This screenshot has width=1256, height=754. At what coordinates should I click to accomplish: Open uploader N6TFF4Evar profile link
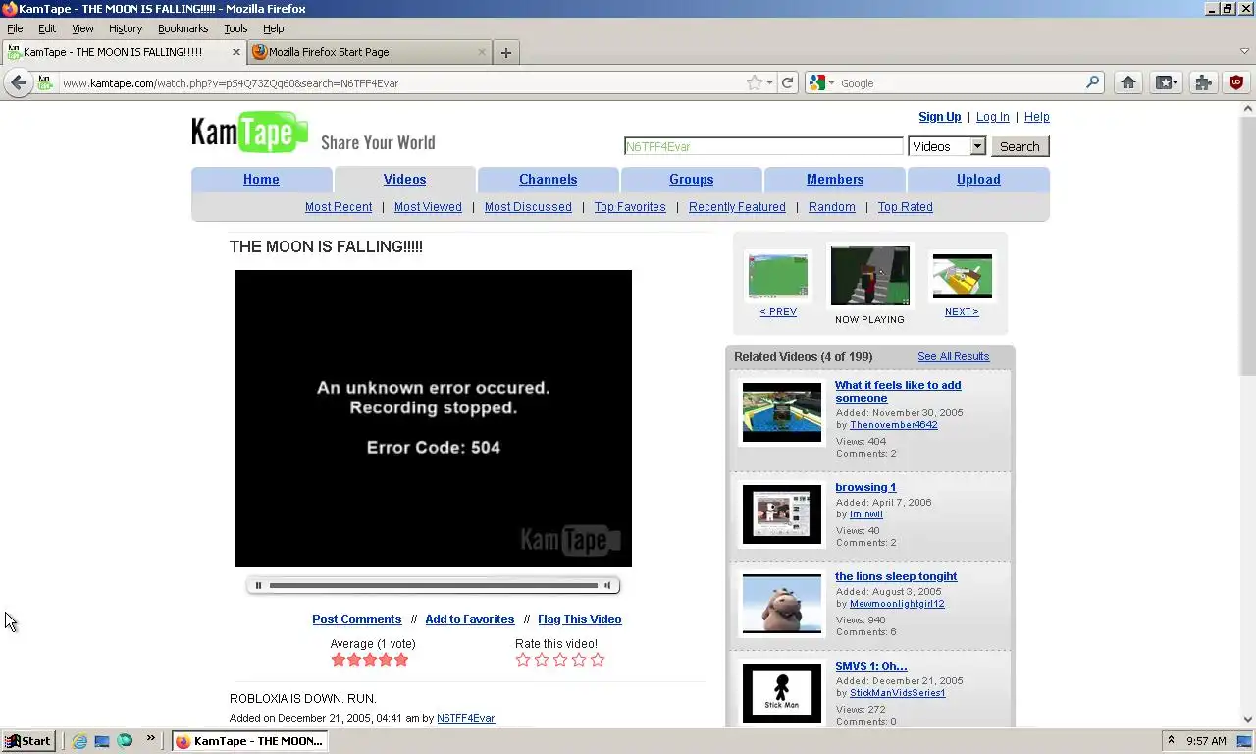coord(465,718)
